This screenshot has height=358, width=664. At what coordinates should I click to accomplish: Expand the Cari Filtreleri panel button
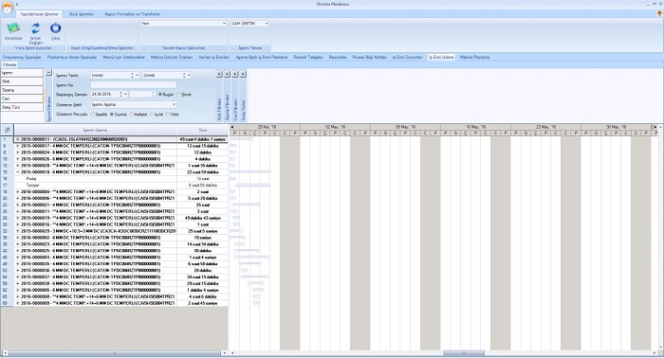click(235, 74)
